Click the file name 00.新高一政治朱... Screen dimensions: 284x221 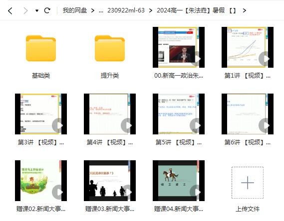pyautogui.click(x=179, y=76)
